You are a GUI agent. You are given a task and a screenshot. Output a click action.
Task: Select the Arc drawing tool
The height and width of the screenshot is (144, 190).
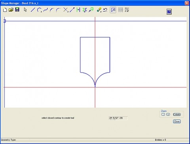pos(39,10)
